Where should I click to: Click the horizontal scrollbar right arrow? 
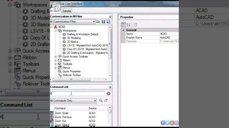pyautogui.click(x=106, y=80)
